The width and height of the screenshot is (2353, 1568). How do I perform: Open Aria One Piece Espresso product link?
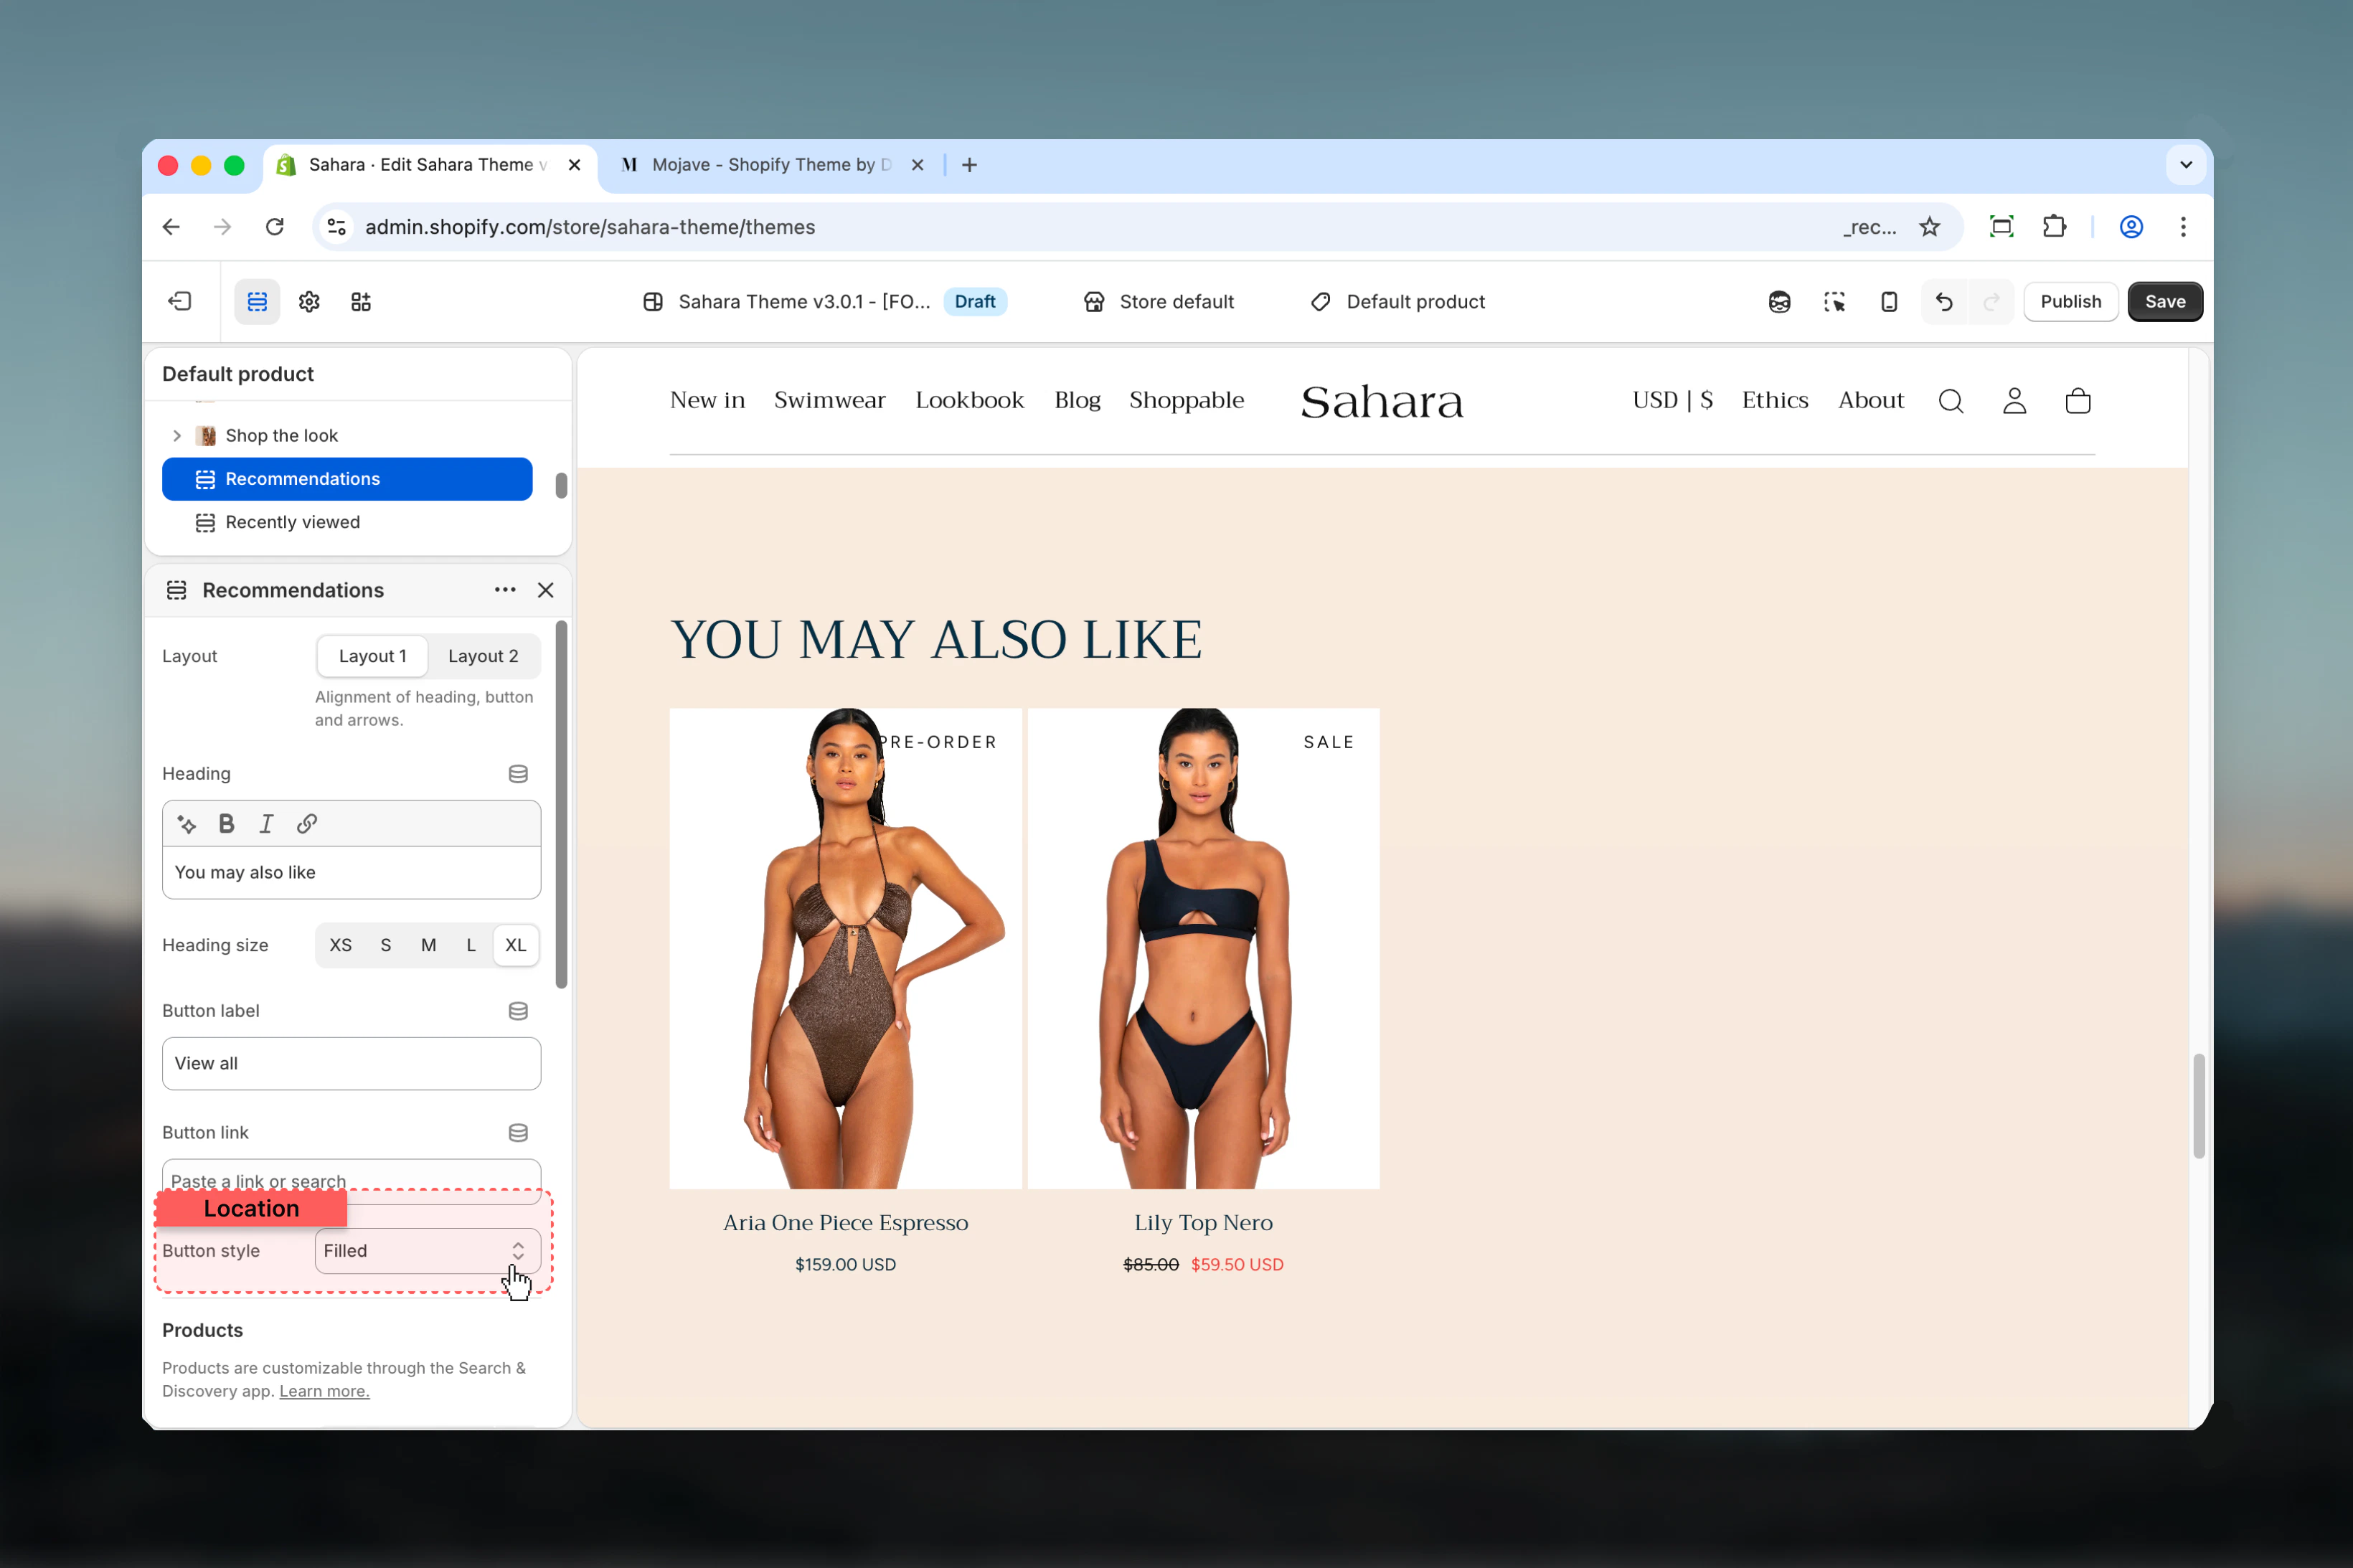(846, 1223)
